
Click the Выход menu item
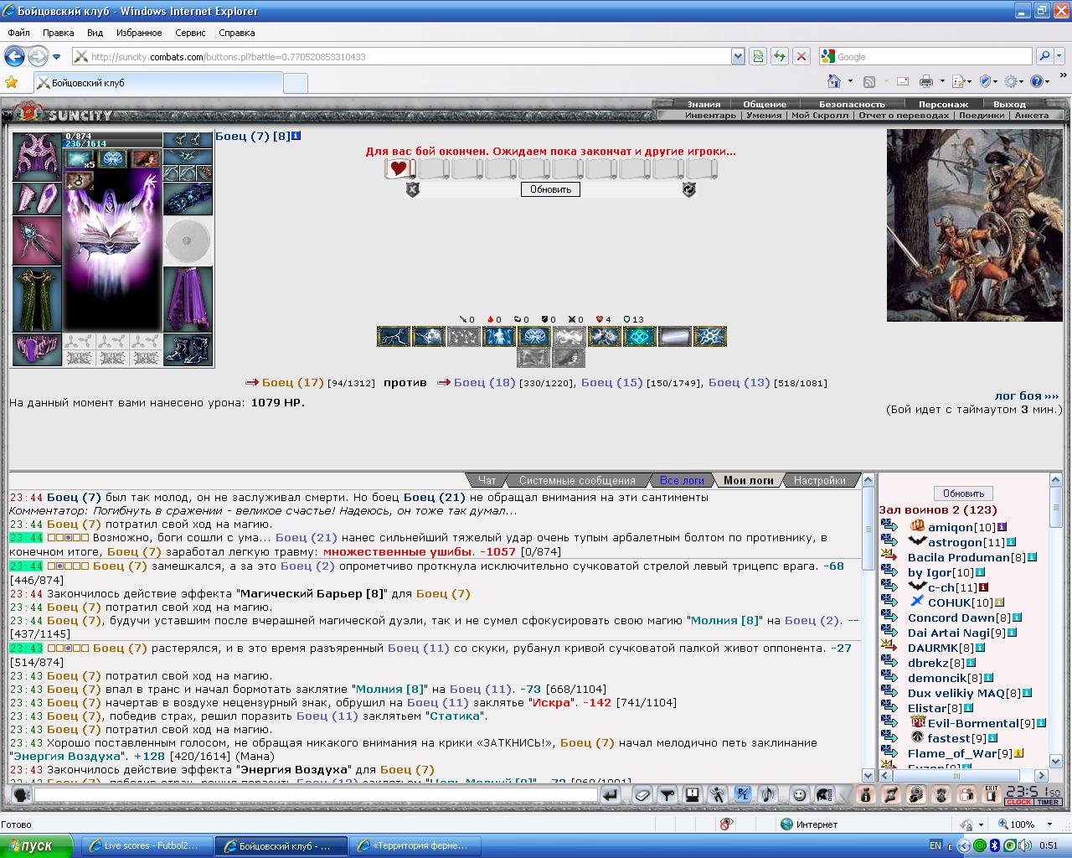tap(1009, 104)
